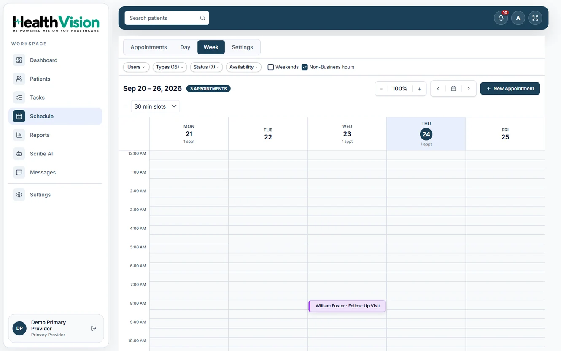Open the Reports bar chart icon
Image resolution: width=561 pixels, height=351 pixels.
pos(19,135)
